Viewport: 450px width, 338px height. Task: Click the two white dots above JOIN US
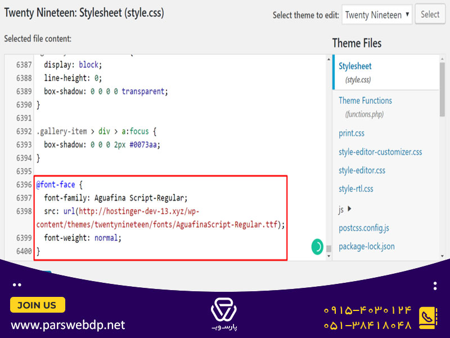(17, 285)
